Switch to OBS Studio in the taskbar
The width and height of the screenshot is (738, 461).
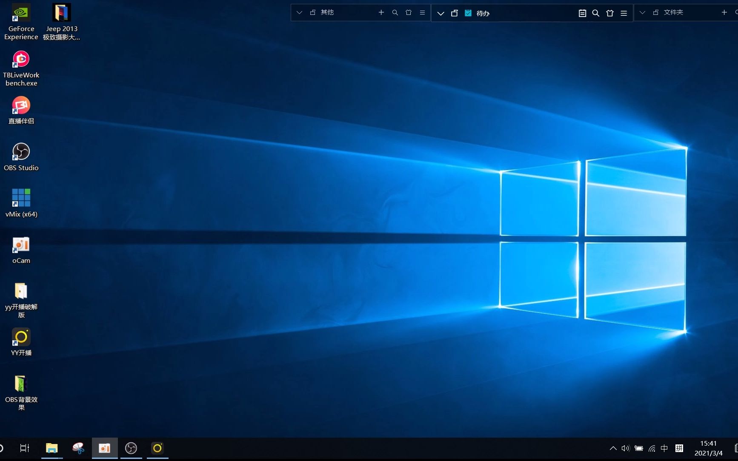point(131,448)
